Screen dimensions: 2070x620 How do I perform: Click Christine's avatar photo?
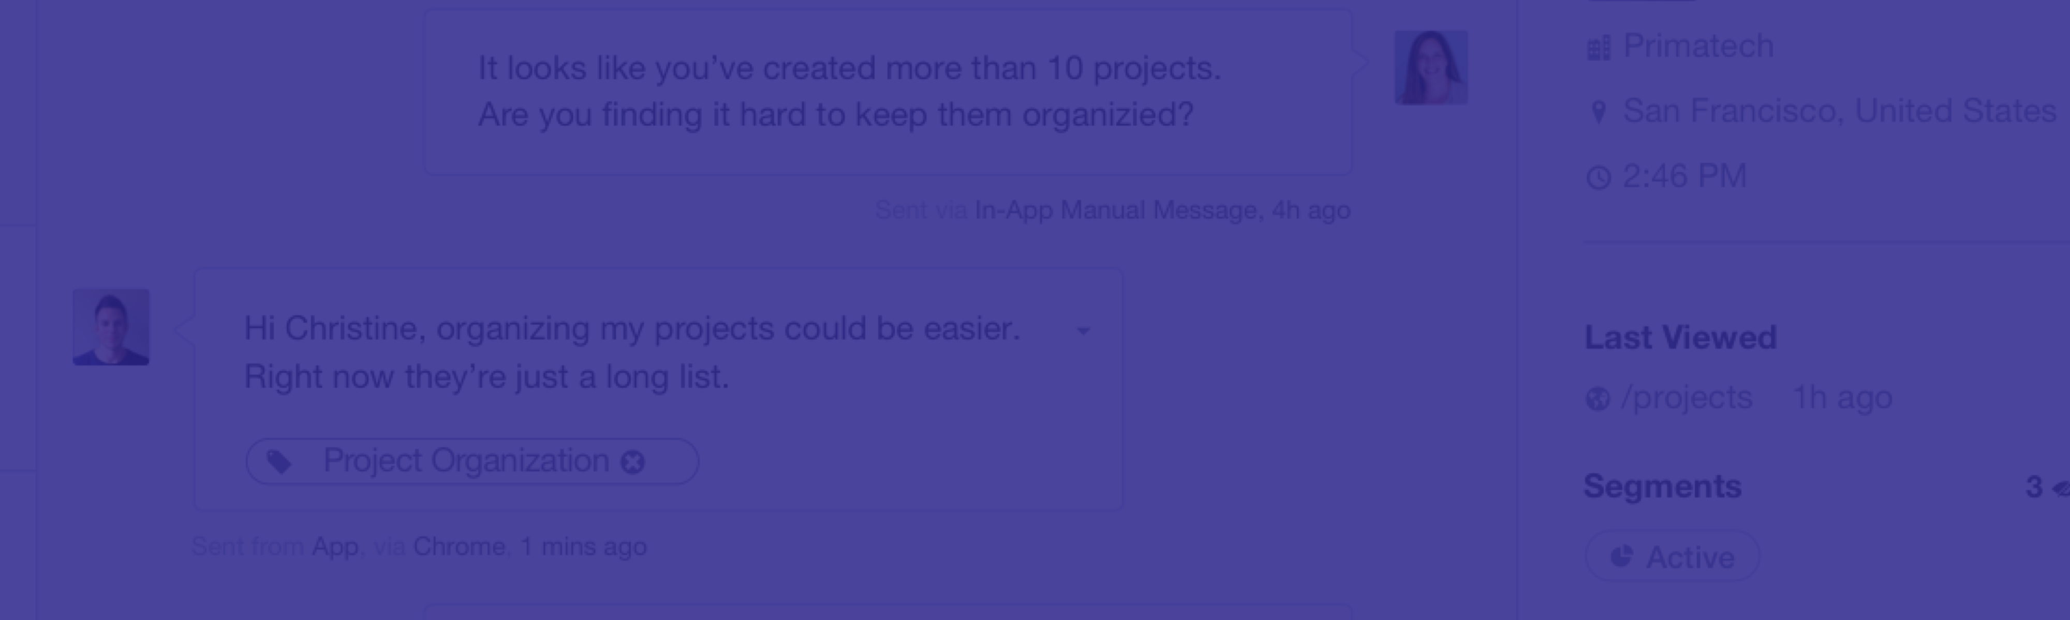click(1430, 67)
